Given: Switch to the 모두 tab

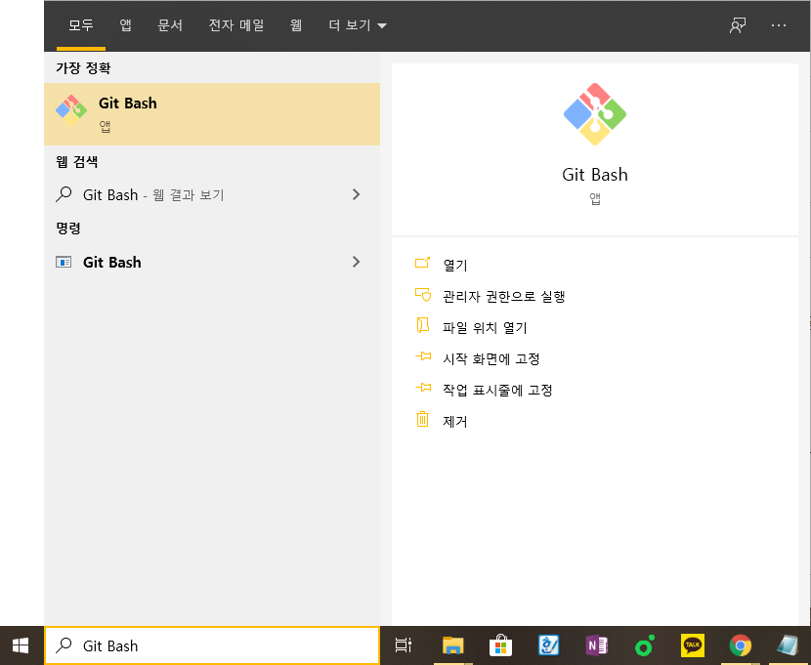Looking at the screenshot, I should point(81,25).
